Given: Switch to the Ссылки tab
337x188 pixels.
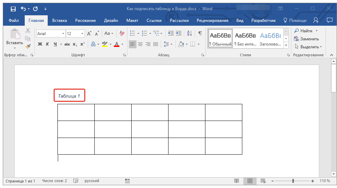Looking at the screenshot, I should (154, 21).
